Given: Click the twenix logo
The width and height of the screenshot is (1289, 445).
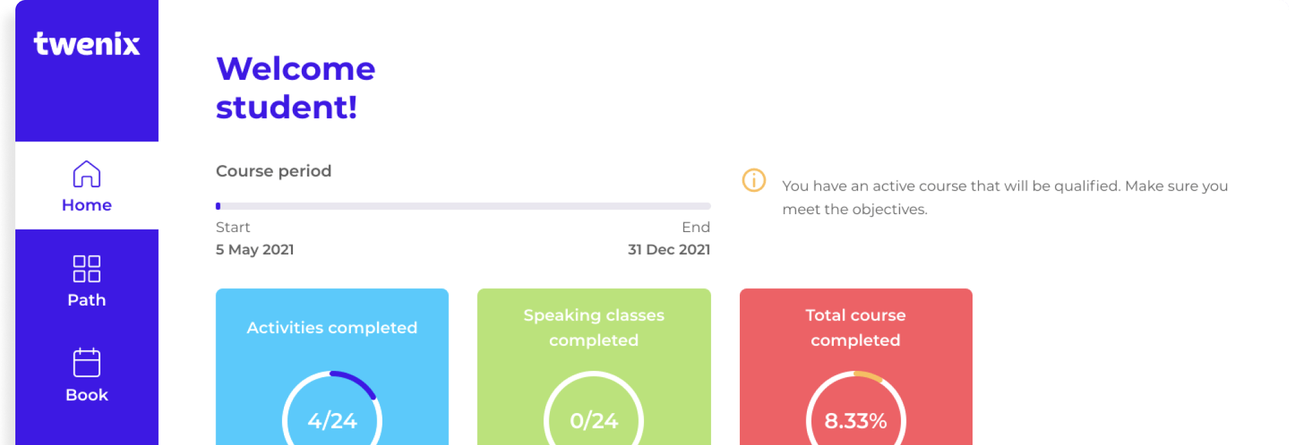Looking at the screenshot, I should 87,43.
